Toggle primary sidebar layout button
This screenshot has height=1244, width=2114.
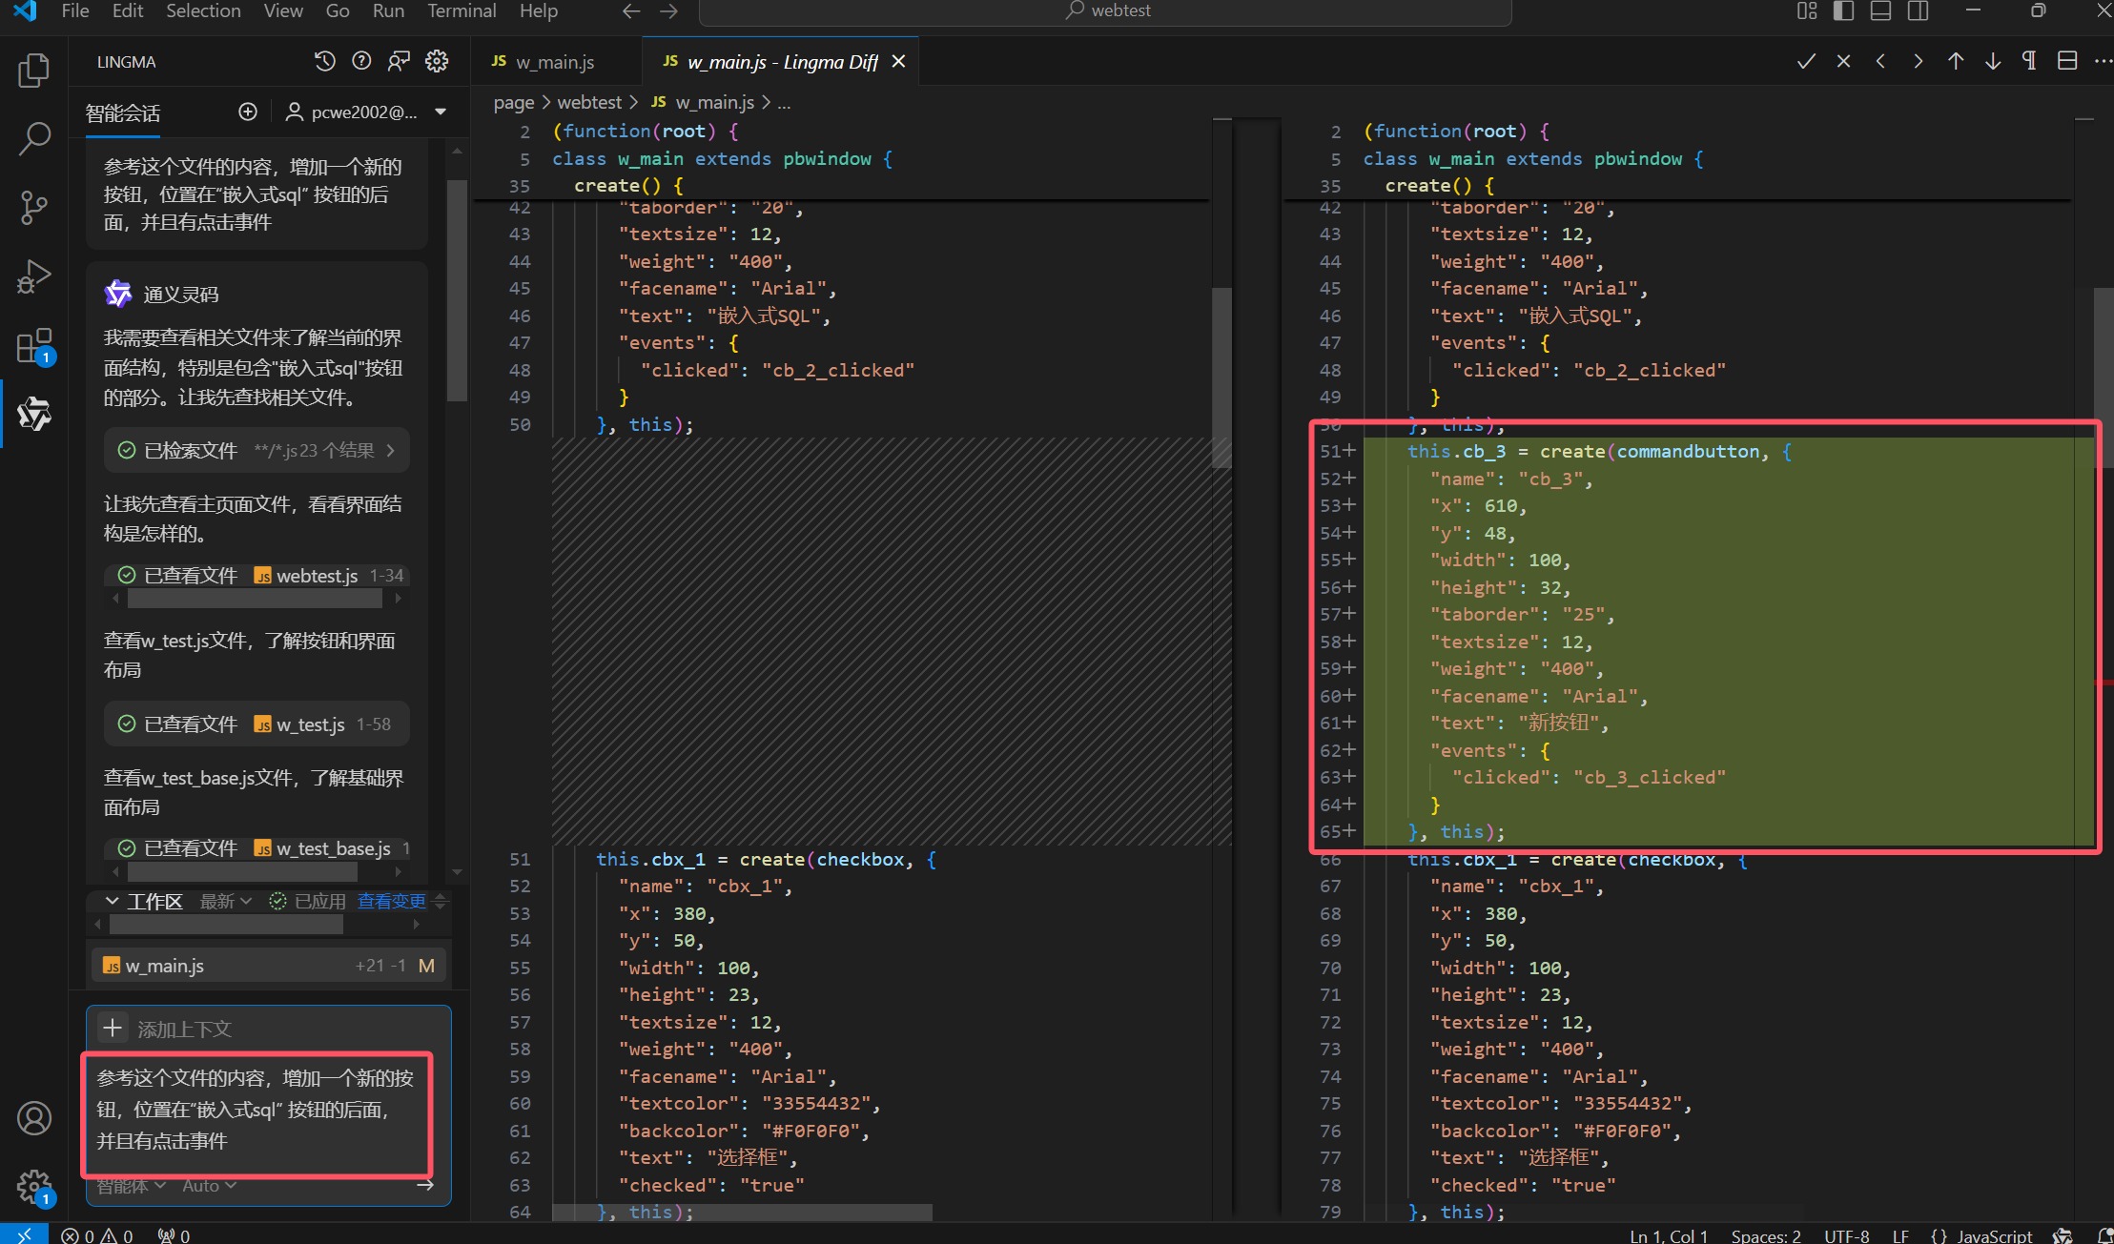click(x=1843, y=11)
